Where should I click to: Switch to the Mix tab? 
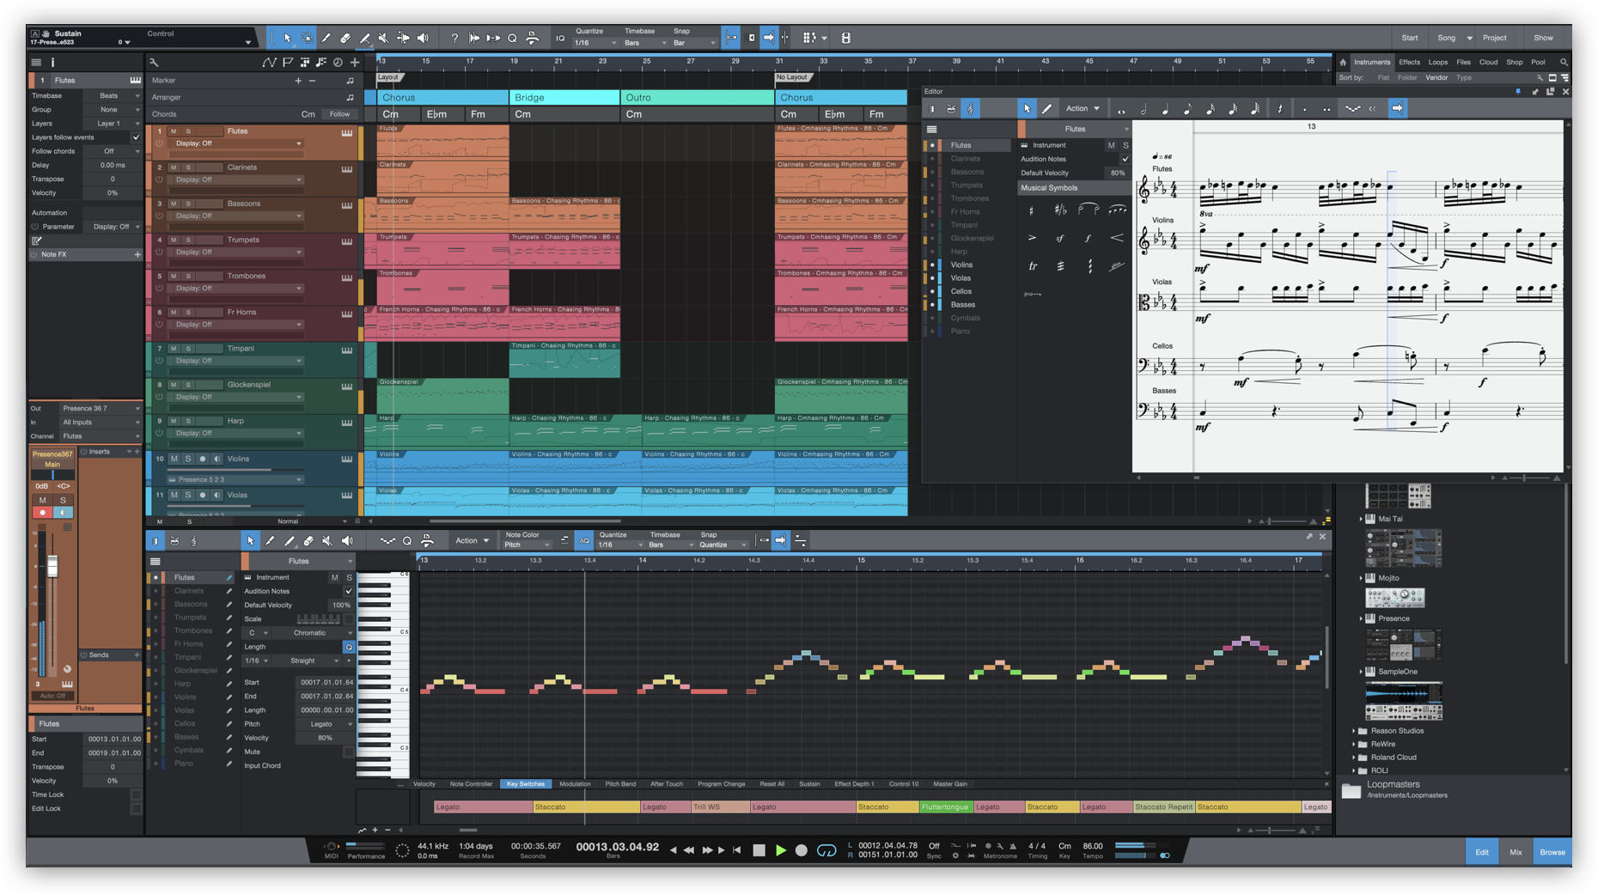tap(1516, 851)
